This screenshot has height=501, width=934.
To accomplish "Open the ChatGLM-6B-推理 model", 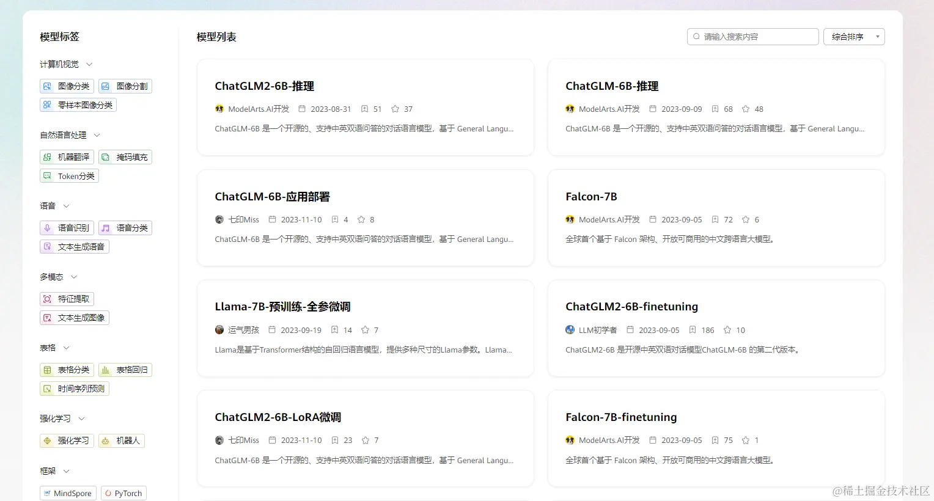I will click(x=612, y=86).
